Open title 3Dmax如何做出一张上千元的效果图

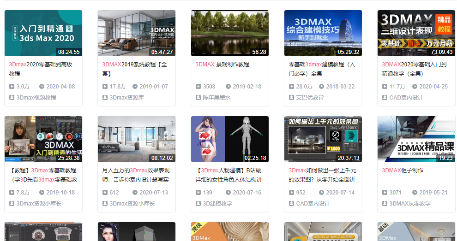coord(322,175)
